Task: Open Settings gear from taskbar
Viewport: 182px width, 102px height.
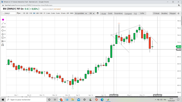Action: click(x=84, y=100)
